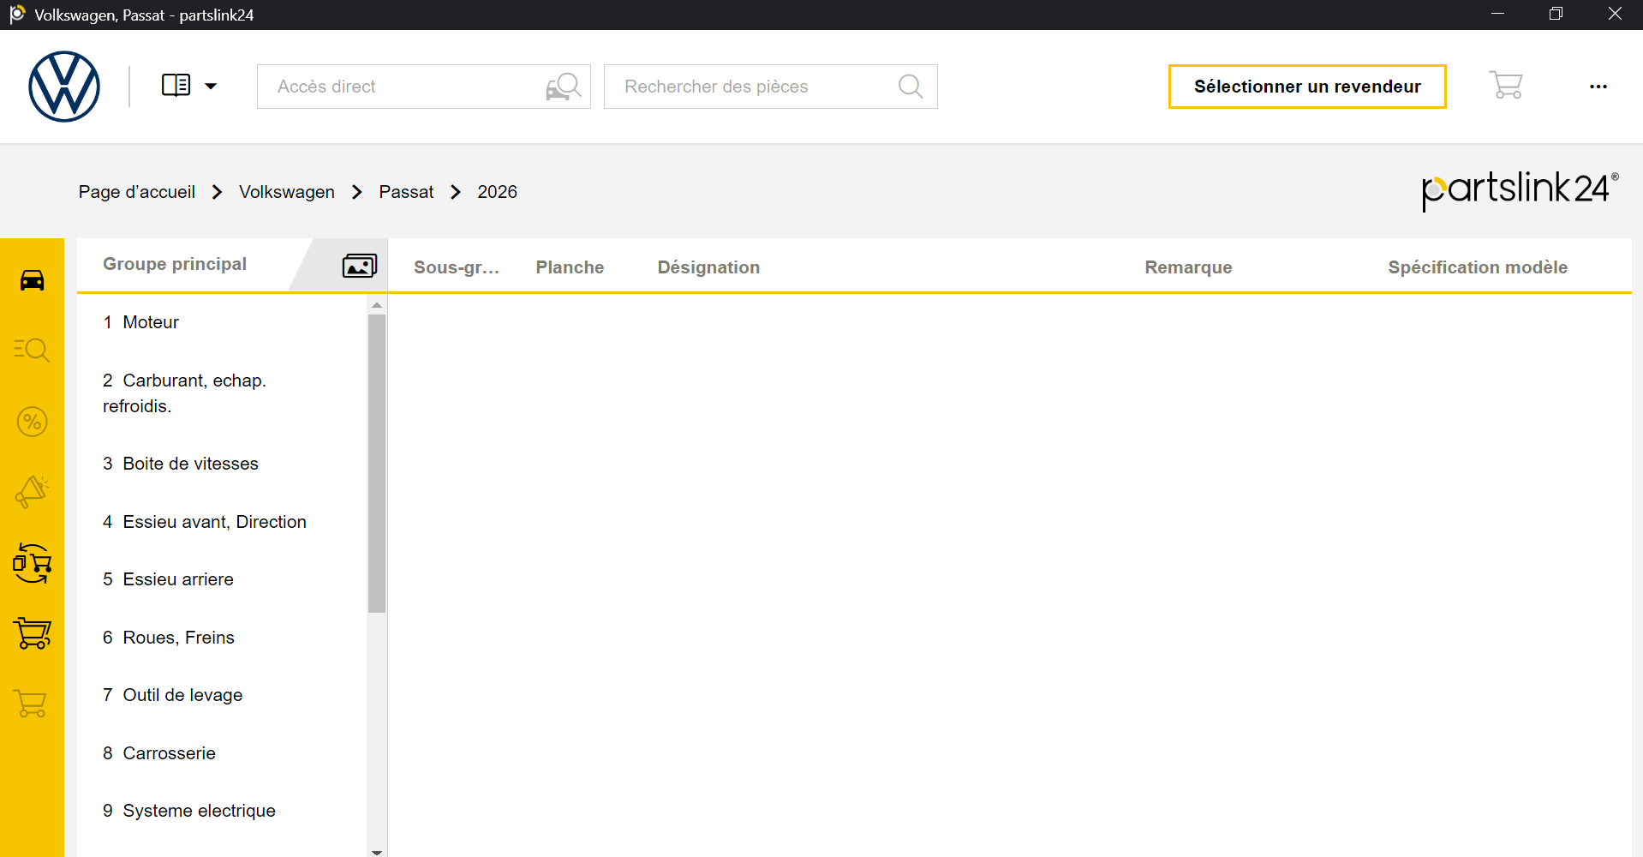Click the Sous-gr… column header
Viewport: 1643px width, 857px height.
pyautogui.click(x=457, y=267)
